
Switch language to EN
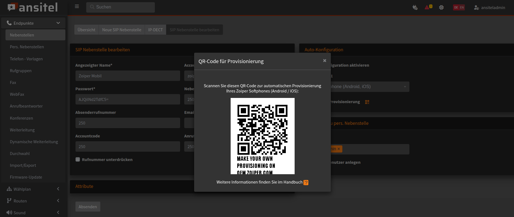(462, 7)
